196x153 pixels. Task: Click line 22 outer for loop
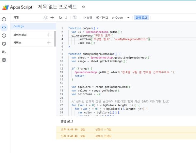(x=106, y=105)
